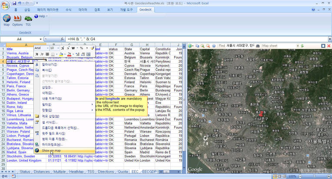
Task: Click merge cells icon in mini toolbar
Action: (88, 54)
